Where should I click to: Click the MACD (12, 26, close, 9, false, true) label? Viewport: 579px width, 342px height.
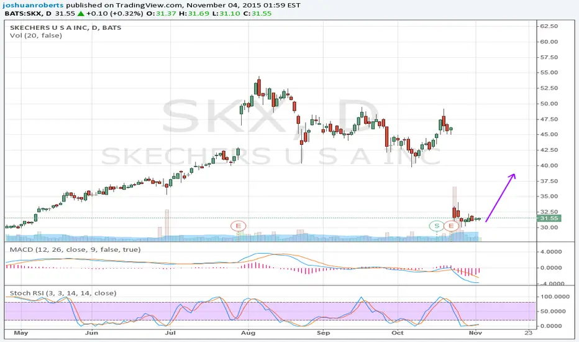(75, 249)
